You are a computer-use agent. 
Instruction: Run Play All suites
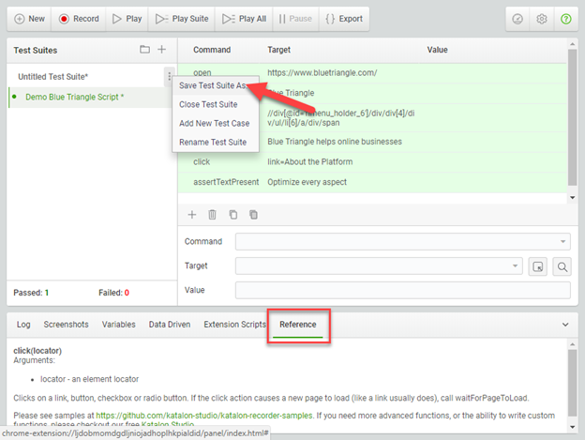click(244, 19)
